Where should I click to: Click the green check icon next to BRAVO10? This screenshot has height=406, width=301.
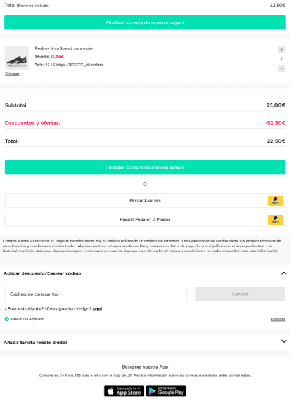coord(7,319)
